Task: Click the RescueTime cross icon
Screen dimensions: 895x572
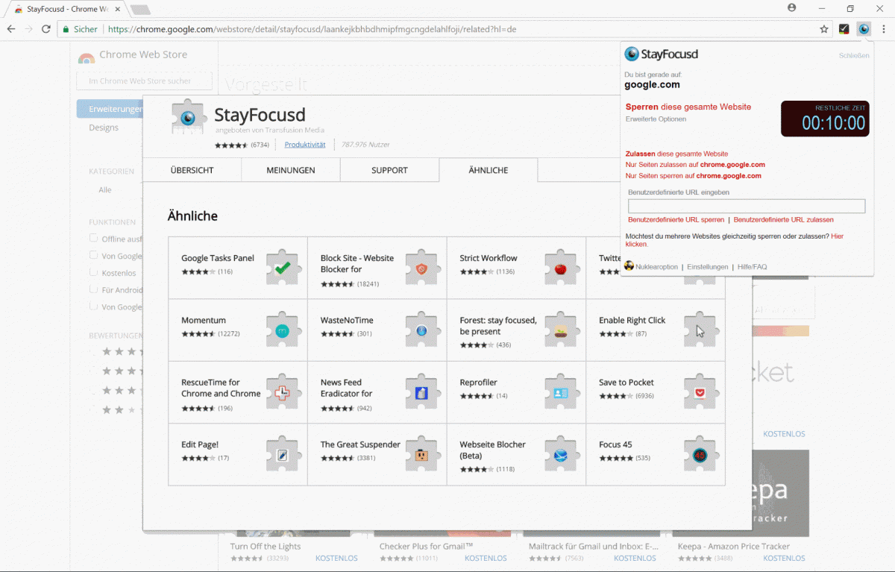Action: 283,392
